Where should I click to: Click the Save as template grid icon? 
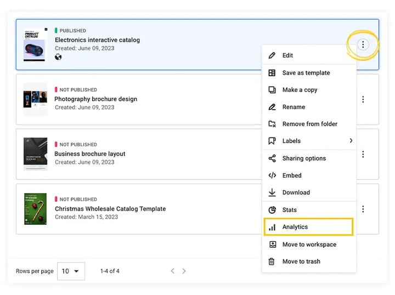tap(272, 73)
